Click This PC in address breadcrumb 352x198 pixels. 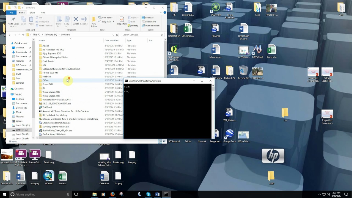(37, 35)
